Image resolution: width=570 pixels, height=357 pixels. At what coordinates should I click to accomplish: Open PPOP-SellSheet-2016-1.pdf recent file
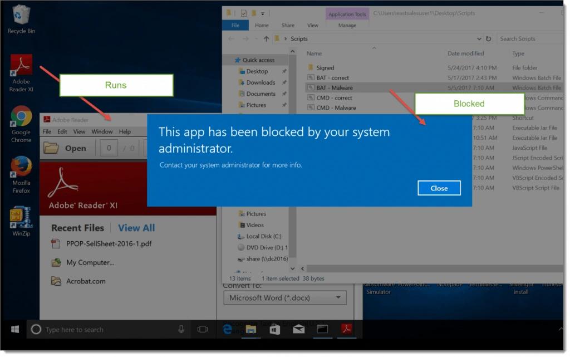pos(109,243)
